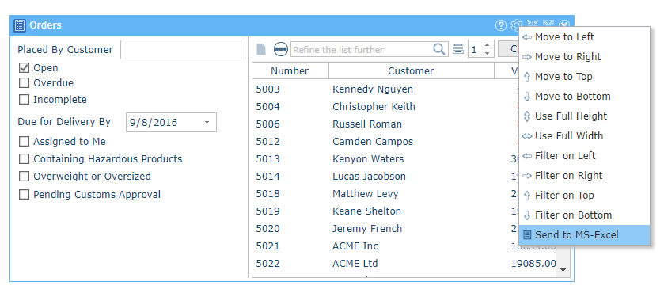This screenshot has width=664, height=297.
Task: Decrease the page number with down arrow
Action: point(487,53)
